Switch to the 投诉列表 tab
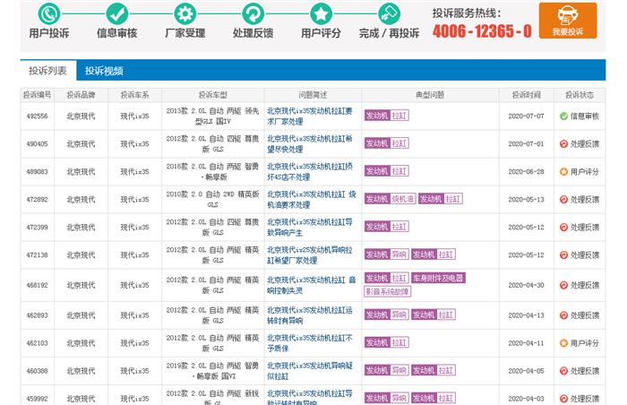The image size is (627, 405). (x=48, y=71)
